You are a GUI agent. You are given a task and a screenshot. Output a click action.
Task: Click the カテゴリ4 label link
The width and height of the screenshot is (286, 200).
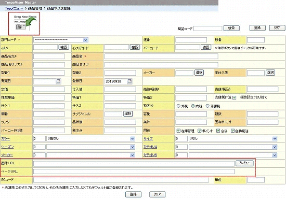click(x=150, y=147)
